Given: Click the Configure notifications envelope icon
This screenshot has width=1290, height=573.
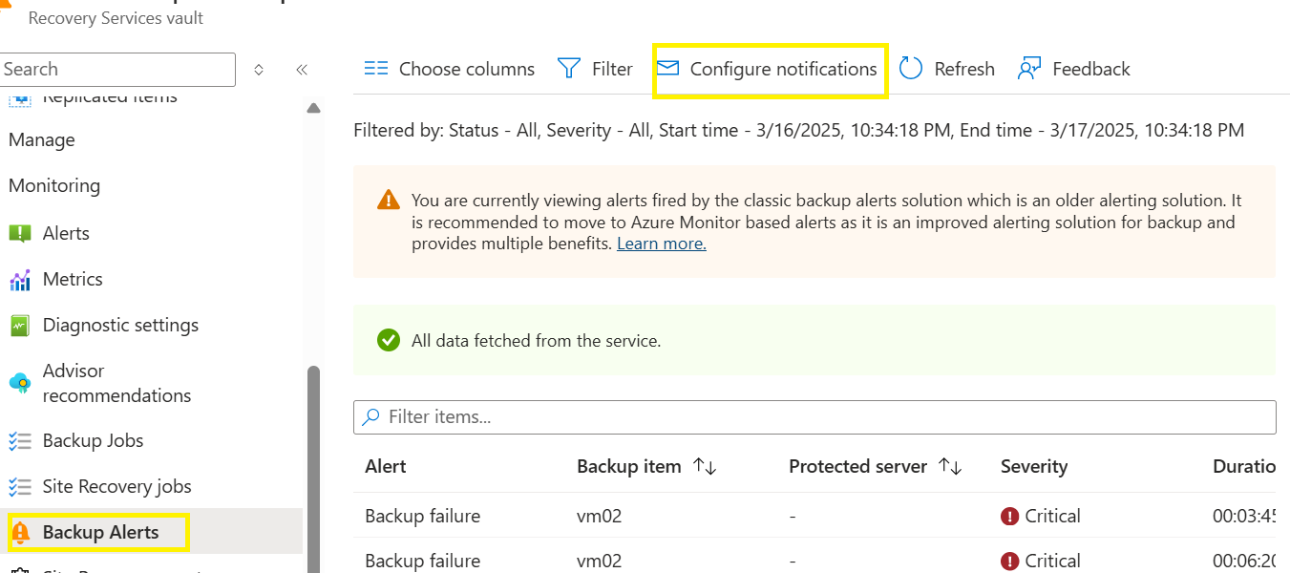Looking at the screenshot, I should (x=668, y=69).
